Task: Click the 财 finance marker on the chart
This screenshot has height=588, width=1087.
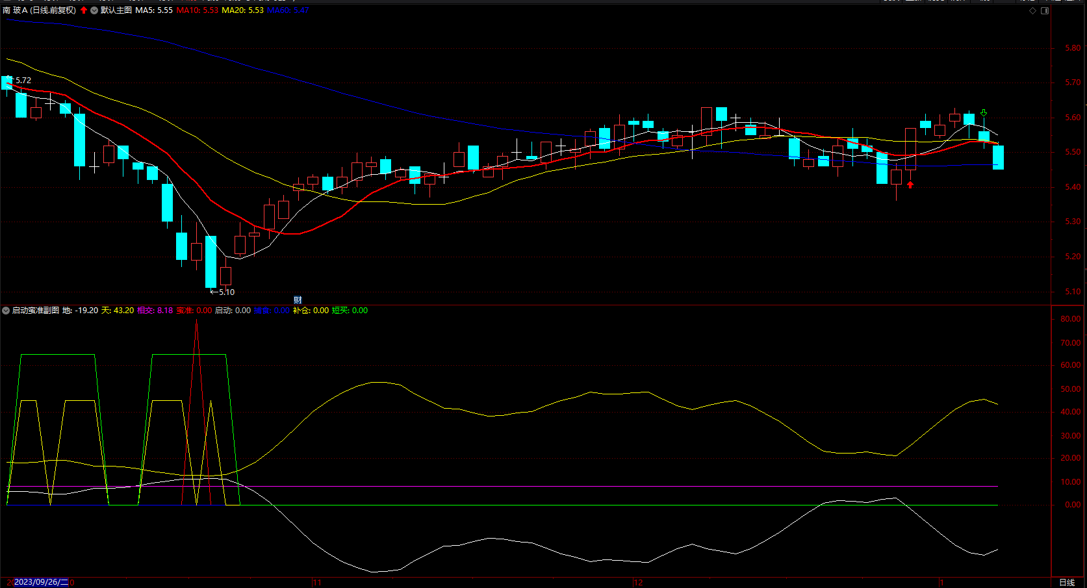Action: [x=298, y=300]
